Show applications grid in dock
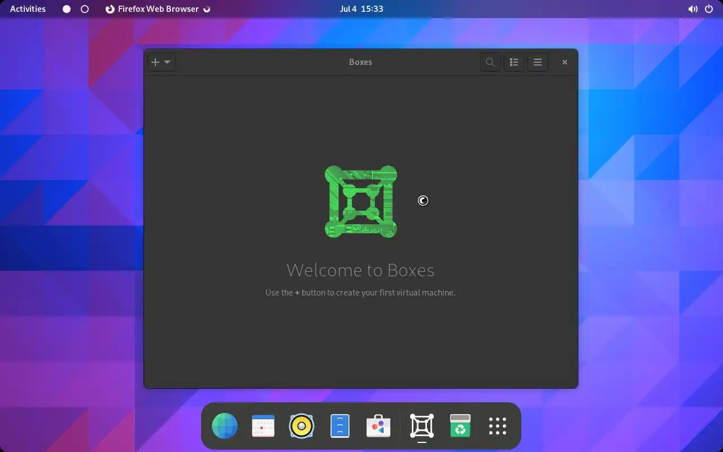The image size is (723, 452). coord(498,426)
